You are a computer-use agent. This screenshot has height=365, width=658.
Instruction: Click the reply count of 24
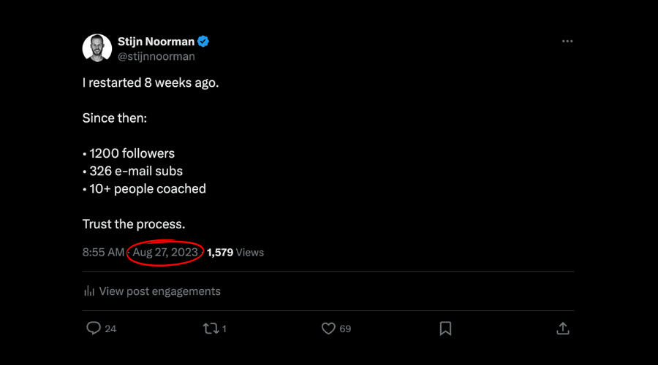click(110, 329)
